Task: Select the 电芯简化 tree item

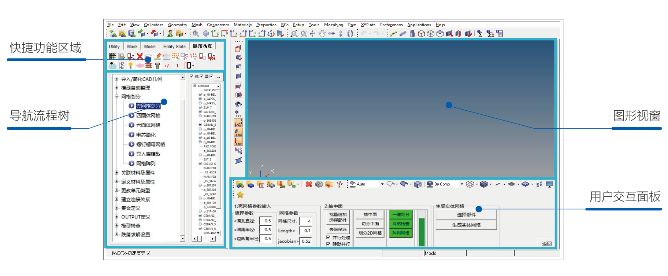Action: (x=146, y=135)
